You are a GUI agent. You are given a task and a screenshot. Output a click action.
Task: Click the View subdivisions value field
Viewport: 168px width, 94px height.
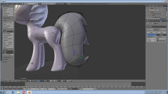click(151, 39)
